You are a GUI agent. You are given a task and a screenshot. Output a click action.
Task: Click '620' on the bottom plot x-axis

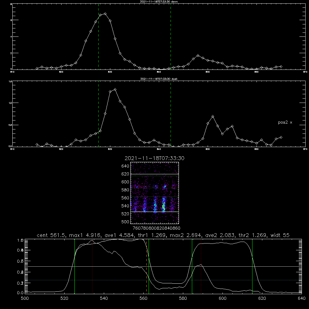pos(262,298)
